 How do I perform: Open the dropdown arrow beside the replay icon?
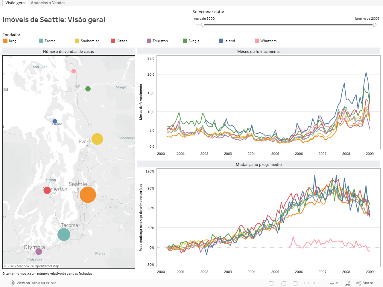(314, 283)
